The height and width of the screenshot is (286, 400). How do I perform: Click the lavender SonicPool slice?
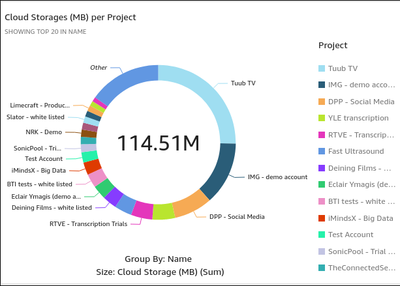89,148
